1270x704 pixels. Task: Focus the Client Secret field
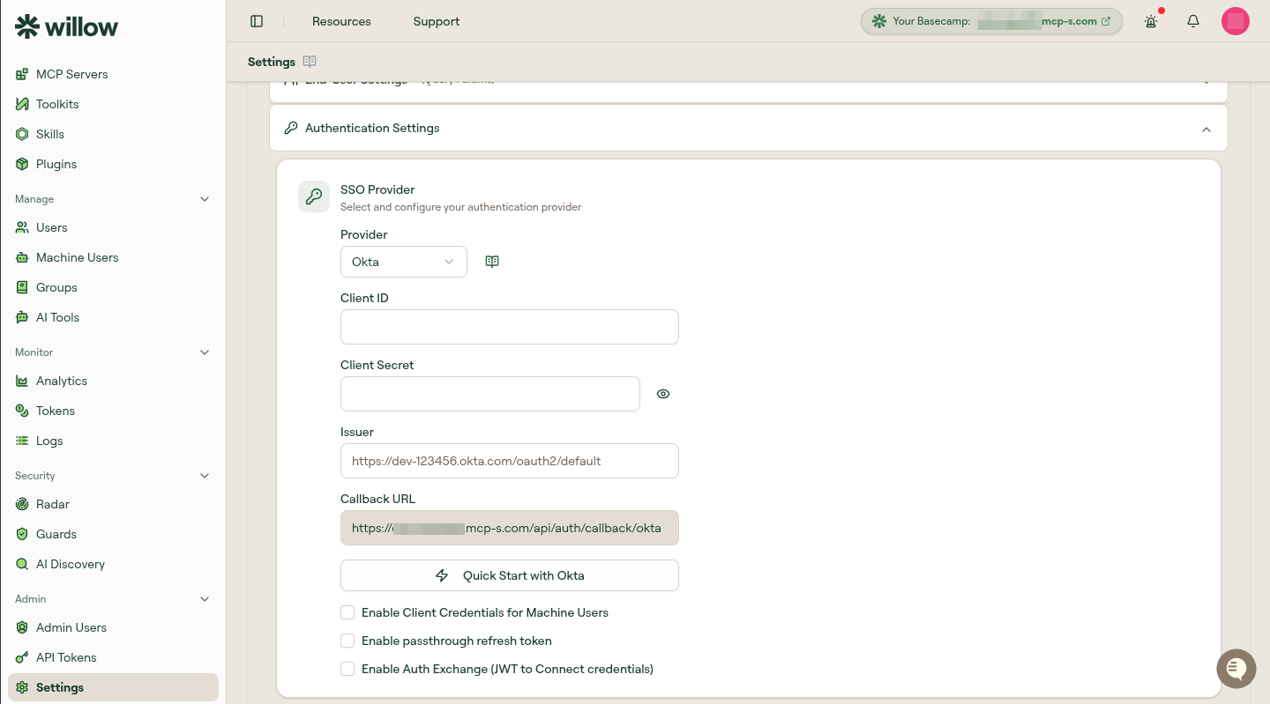pyautogui.click(x=490, y=394)
